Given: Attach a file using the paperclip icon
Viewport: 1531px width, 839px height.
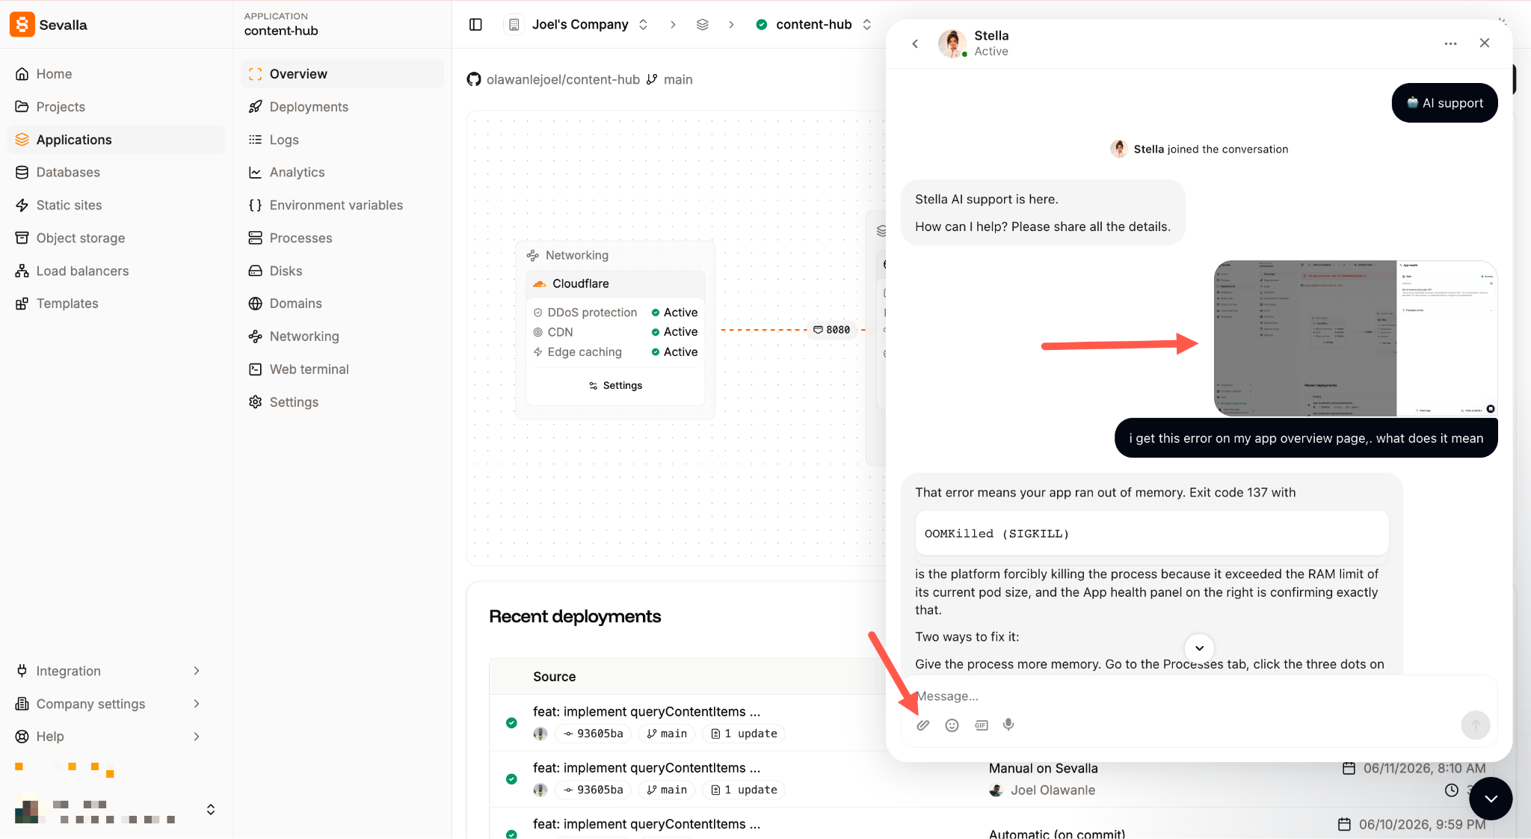Looking at the screenshot, I should point(923,725).
